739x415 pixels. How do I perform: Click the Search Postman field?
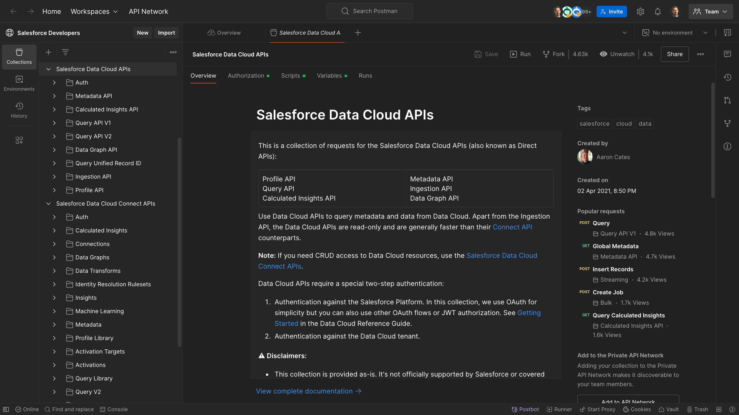[x=369, y=11]
